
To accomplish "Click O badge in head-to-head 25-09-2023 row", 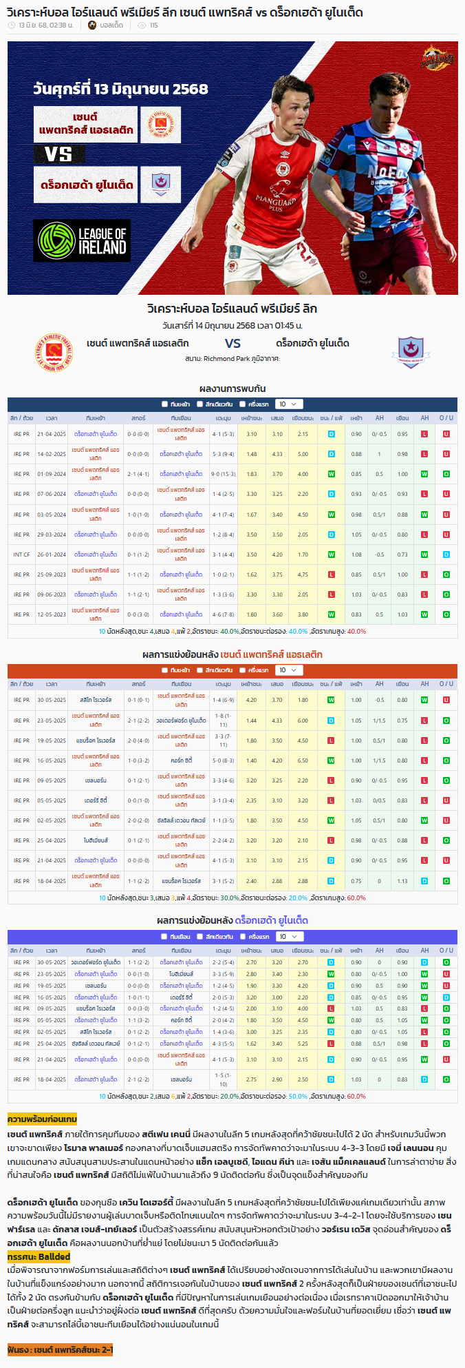I will (446, 574).
